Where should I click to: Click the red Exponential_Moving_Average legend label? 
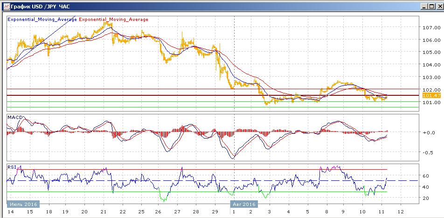coord(114,20)
